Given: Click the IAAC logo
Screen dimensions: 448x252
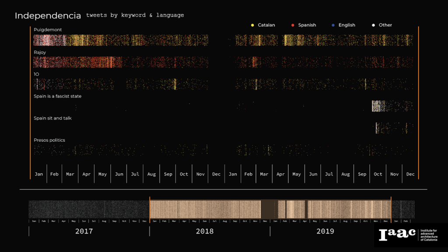Looking at the screenshot, I should (x=397, y=234).
